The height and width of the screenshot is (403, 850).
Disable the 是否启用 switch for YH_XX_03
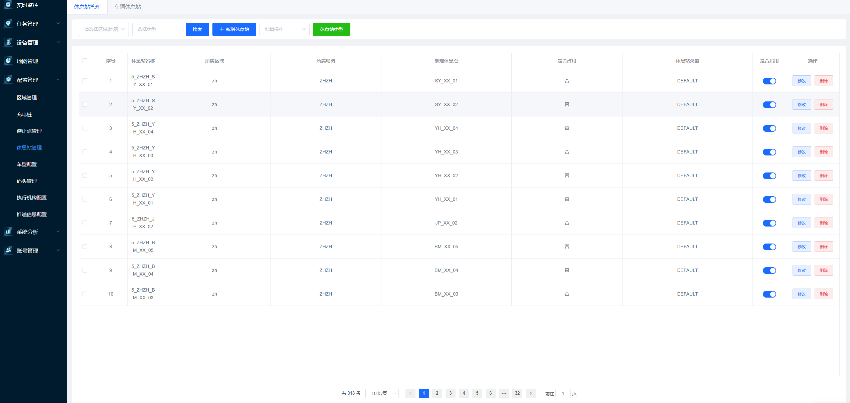[769, 152]
